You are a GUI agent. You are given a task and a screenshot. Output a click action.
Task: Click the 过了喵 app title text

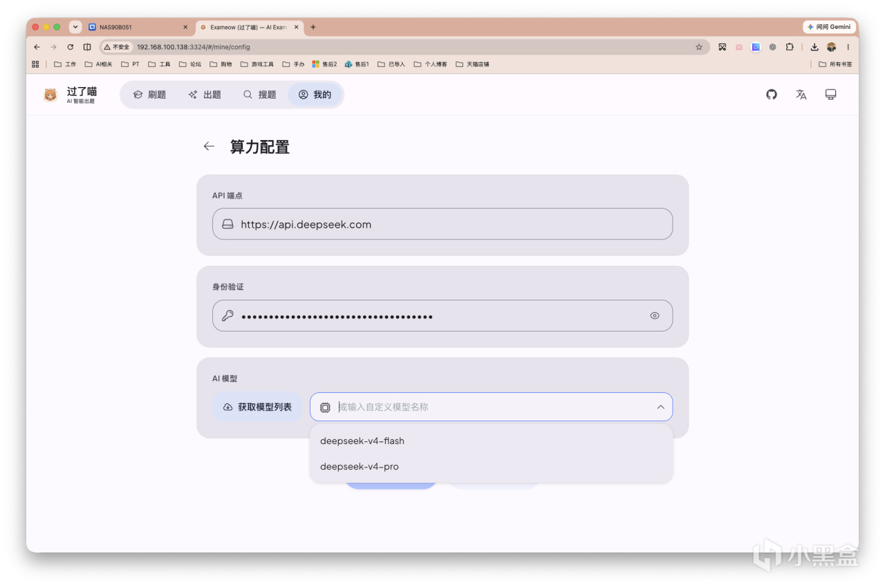82,91
